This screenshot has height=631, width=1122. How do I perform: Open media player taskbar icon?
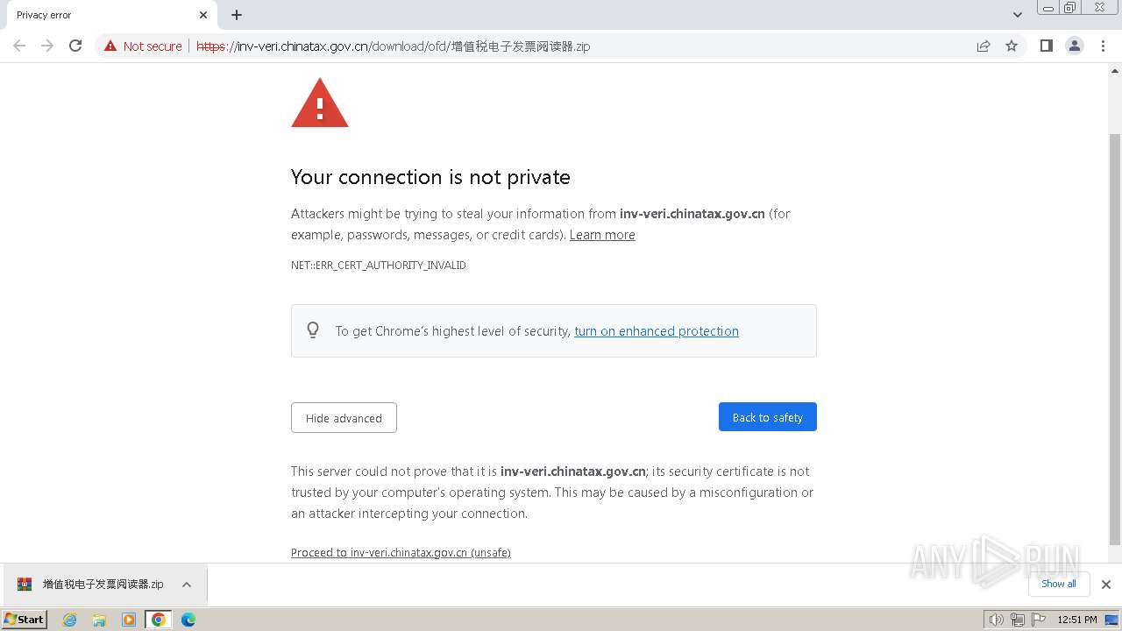(x=129, y=620)
